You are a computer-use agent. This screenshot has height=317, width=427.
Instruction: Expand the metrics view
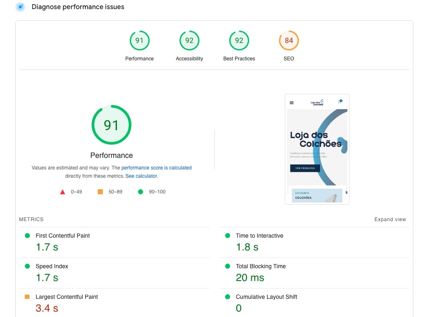click(x=390, y=219)
